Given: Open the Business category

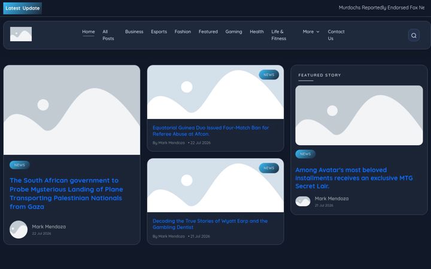Looking at the screenshot, I should pos(134,32).
